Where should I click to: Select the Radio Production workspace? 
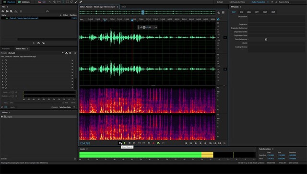(x=258, y=2)
